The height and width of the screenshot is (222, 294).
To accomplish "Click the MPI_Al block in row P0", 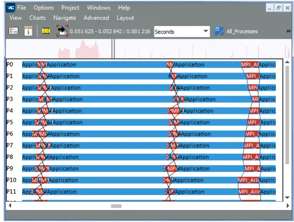I will pyautogui.click(x=250, y=64).
